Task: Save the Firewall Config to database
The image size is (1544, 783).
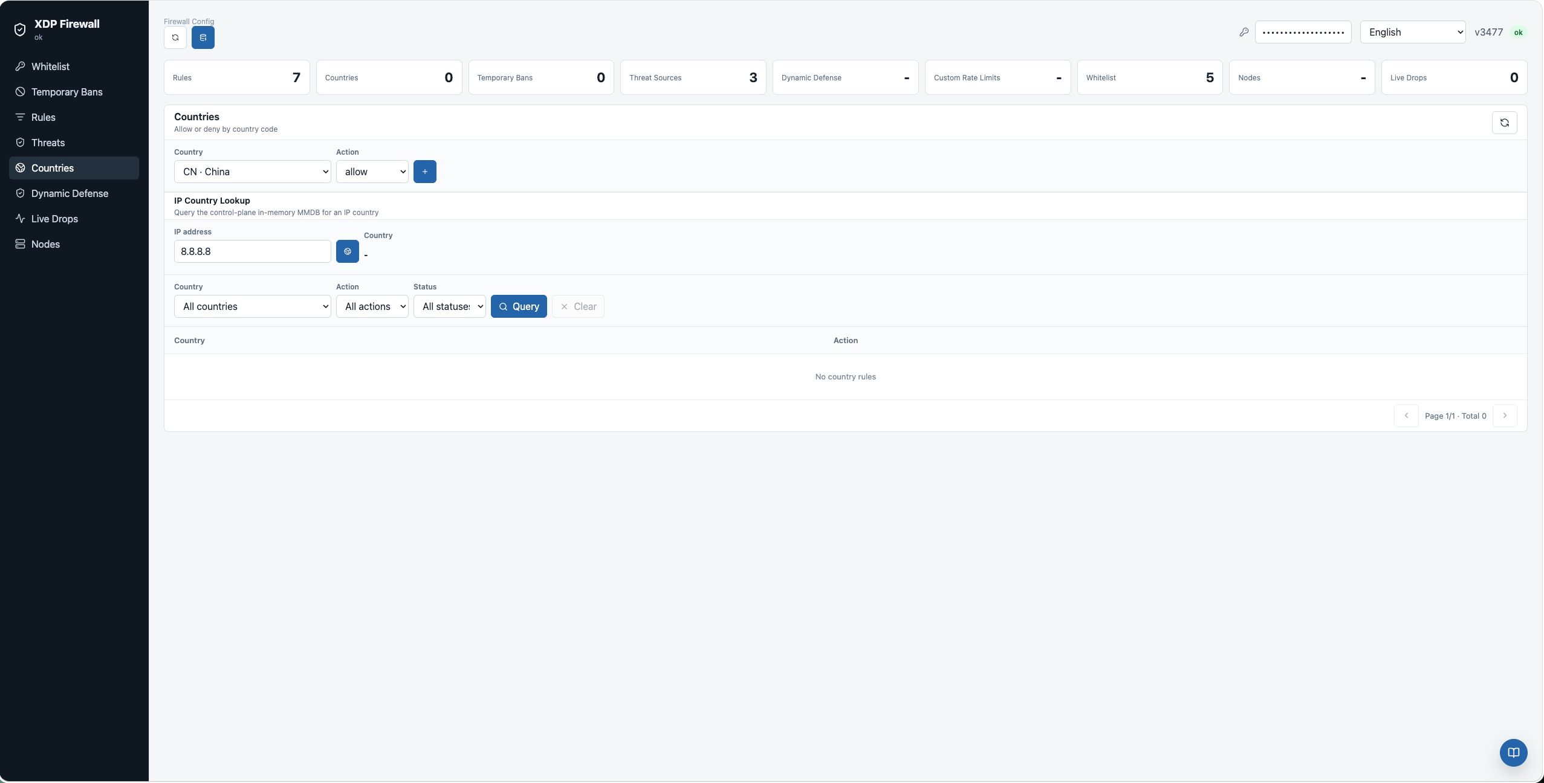Action: 203,37
